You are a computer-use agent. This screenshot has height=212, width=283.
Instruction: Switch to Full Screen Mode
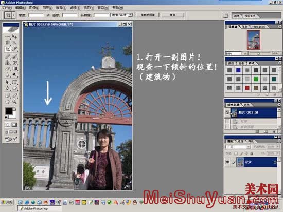15,132
